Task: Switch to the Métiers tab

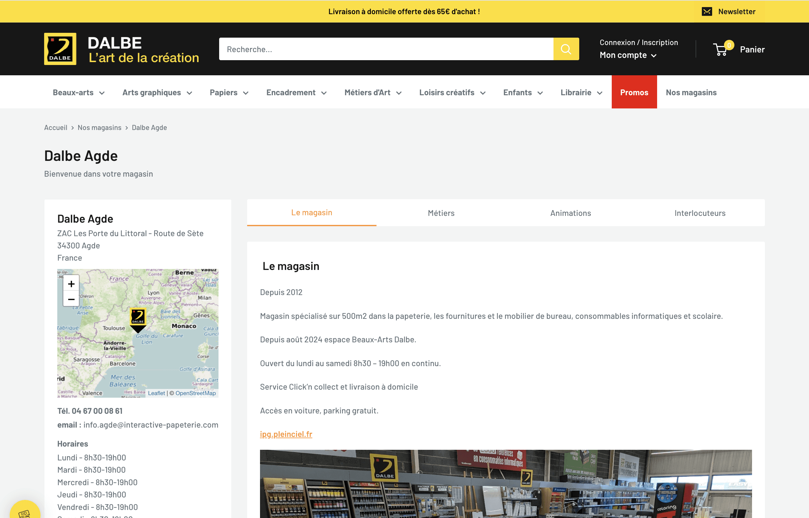Action: (x=441, y=213)
